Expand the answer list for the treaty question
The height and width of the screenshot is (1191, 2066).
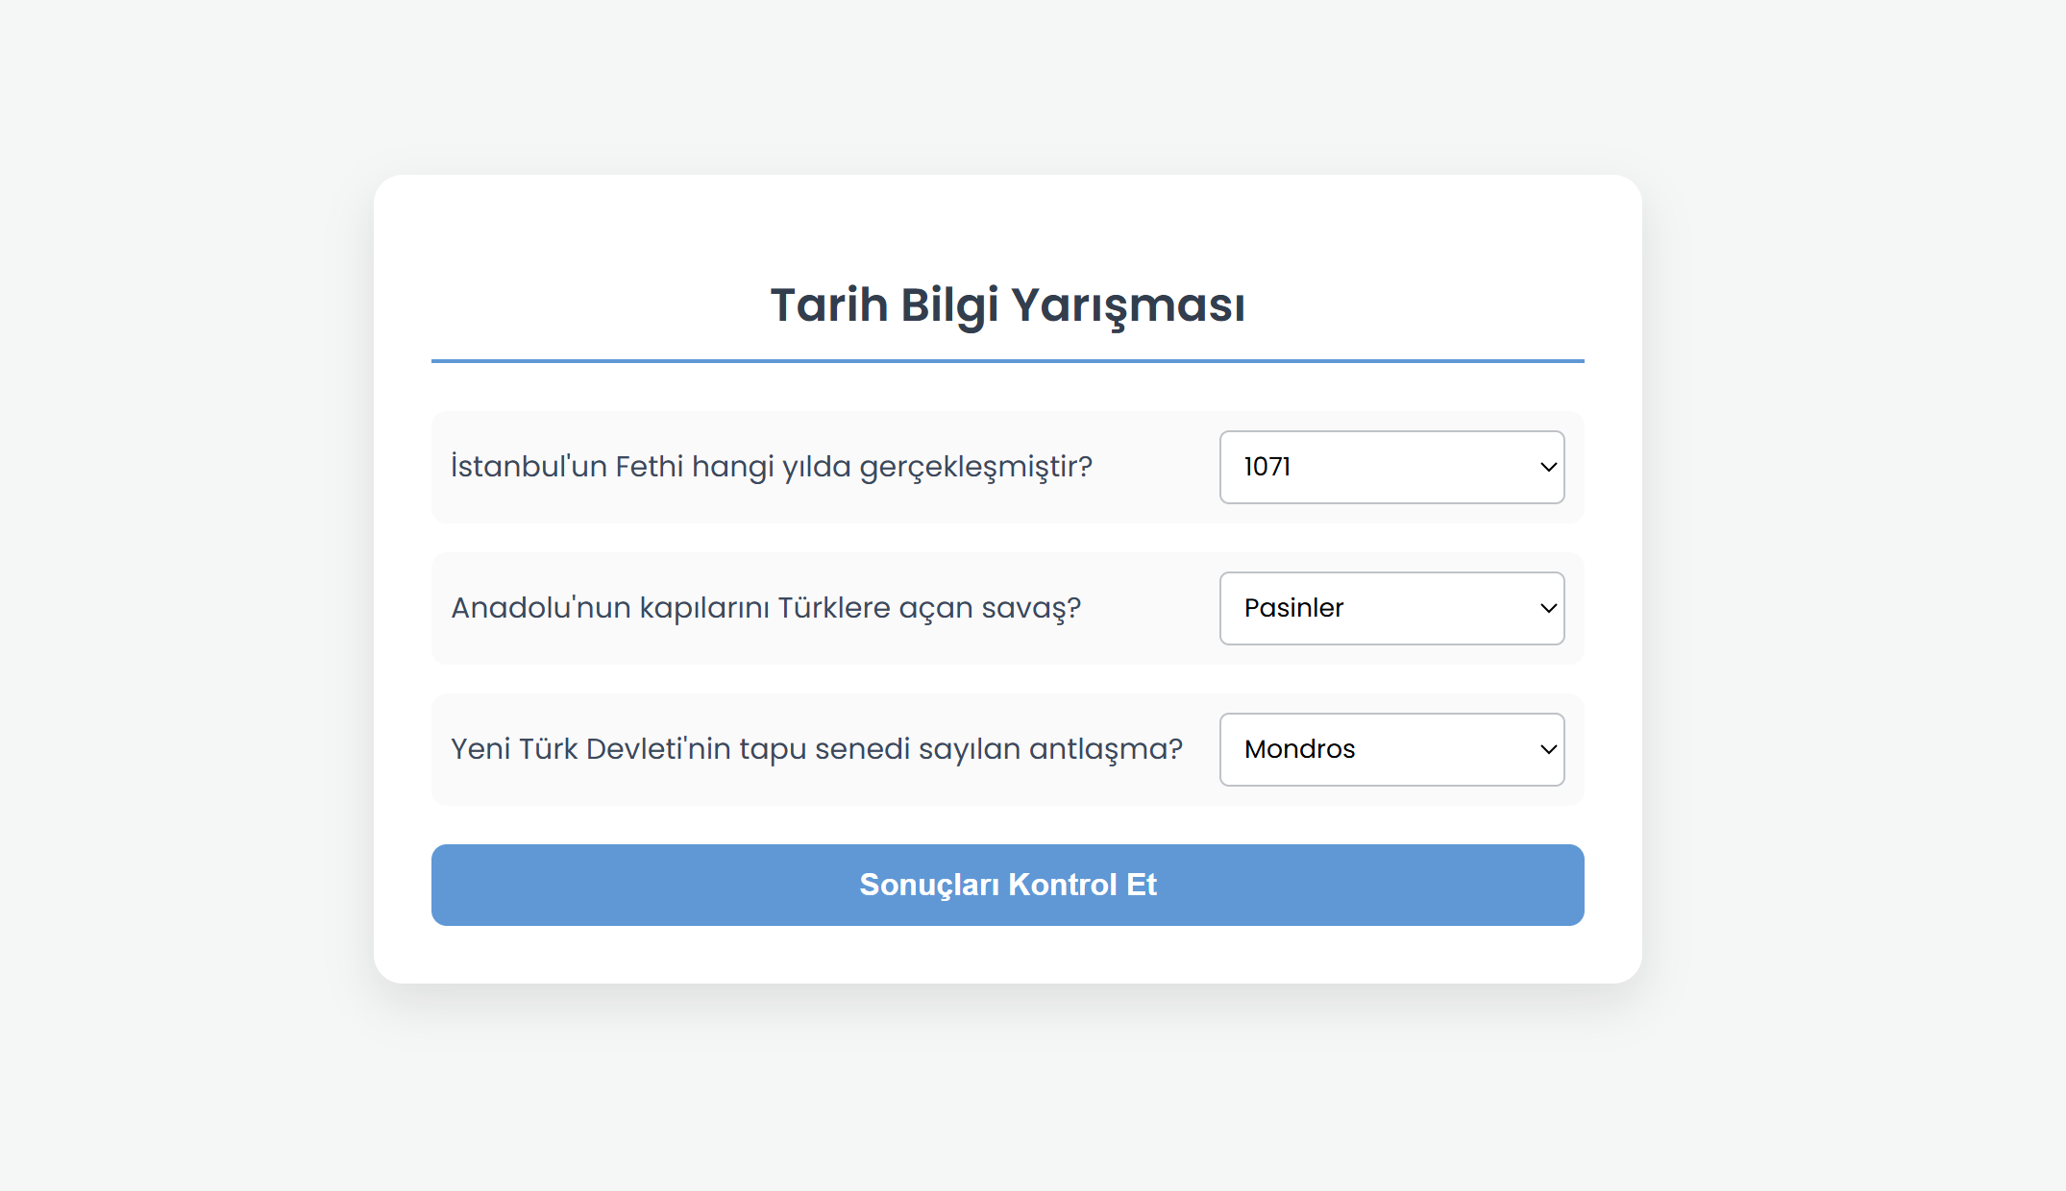pyautogui.click(x=1391, y=749)
